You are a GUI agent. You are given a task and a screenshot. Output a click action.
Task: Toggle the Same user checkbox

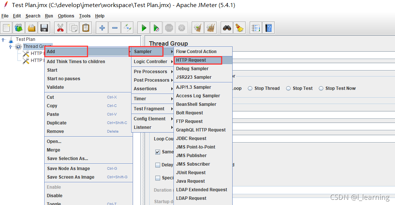(x=158, y=152)
